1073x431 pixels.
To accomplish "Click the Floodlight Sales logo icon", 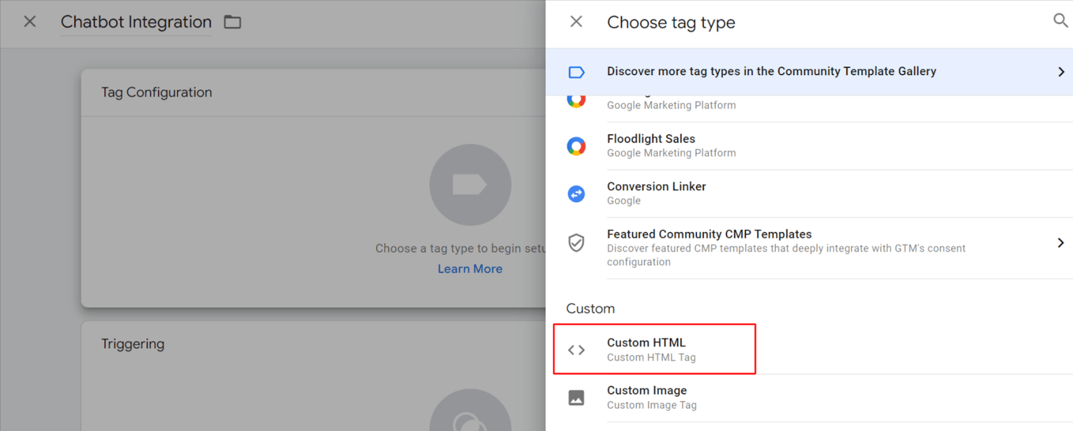I will pyautogui.click(x=576, y=146).
